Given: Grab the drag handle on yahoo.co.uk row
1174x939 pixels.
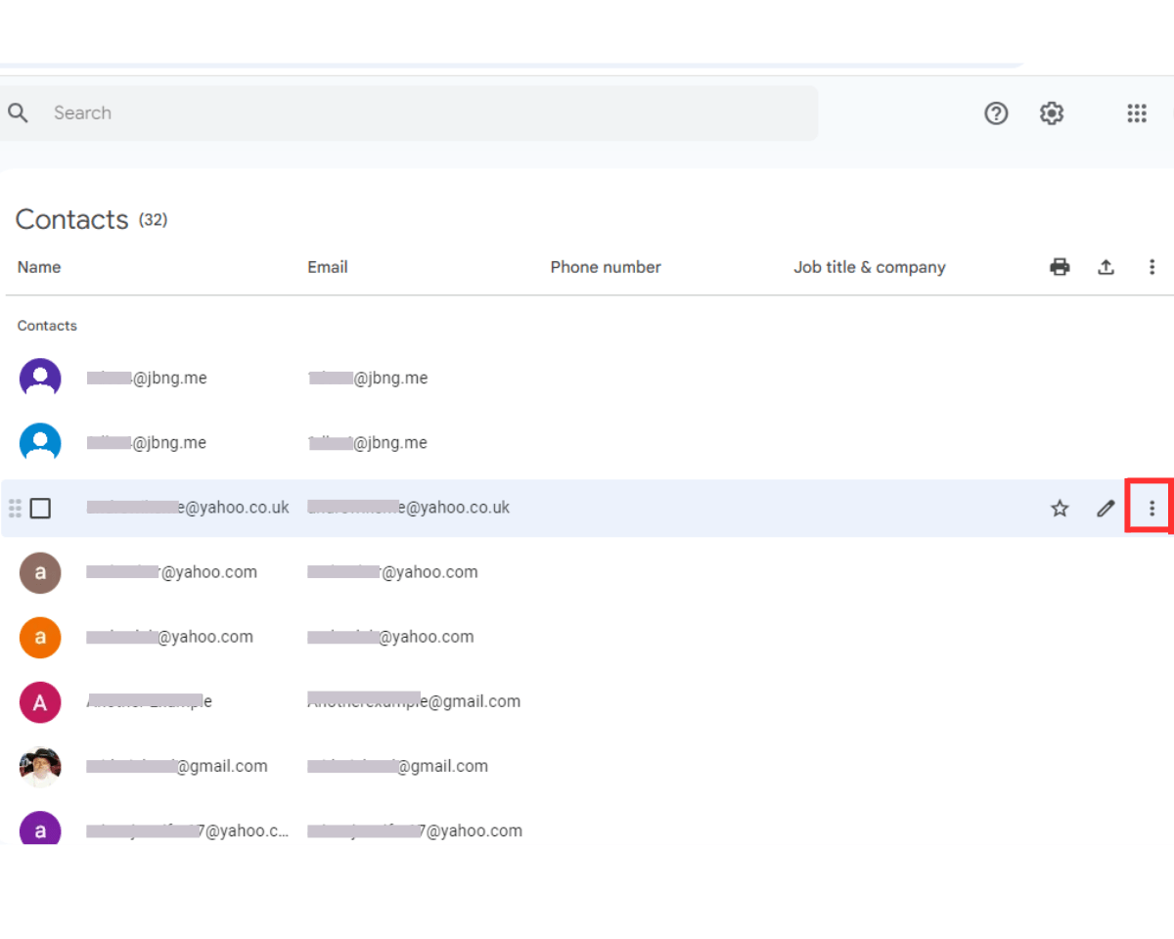Looking at the screenshot, I should click(15, 509).
